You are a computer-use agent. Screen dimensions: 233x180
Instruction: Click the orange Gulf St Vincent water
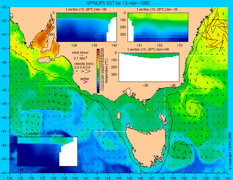click(x=55, y=48)
